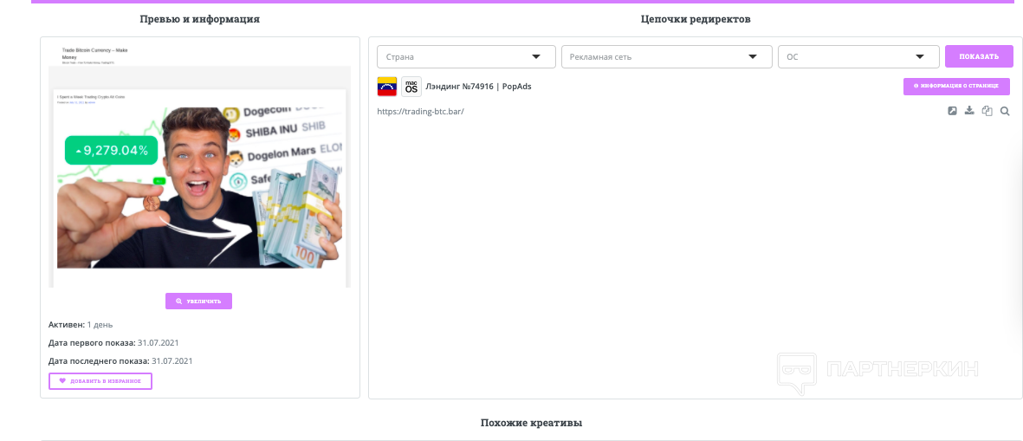1023x441 pixels.
Task: Click the copy link icon
Action: point(987,111)
